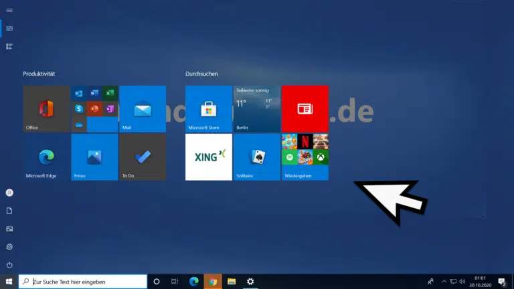The image size is (514, 289).
Task: Open the Microsoft Store tile
Action: [209, 109]
